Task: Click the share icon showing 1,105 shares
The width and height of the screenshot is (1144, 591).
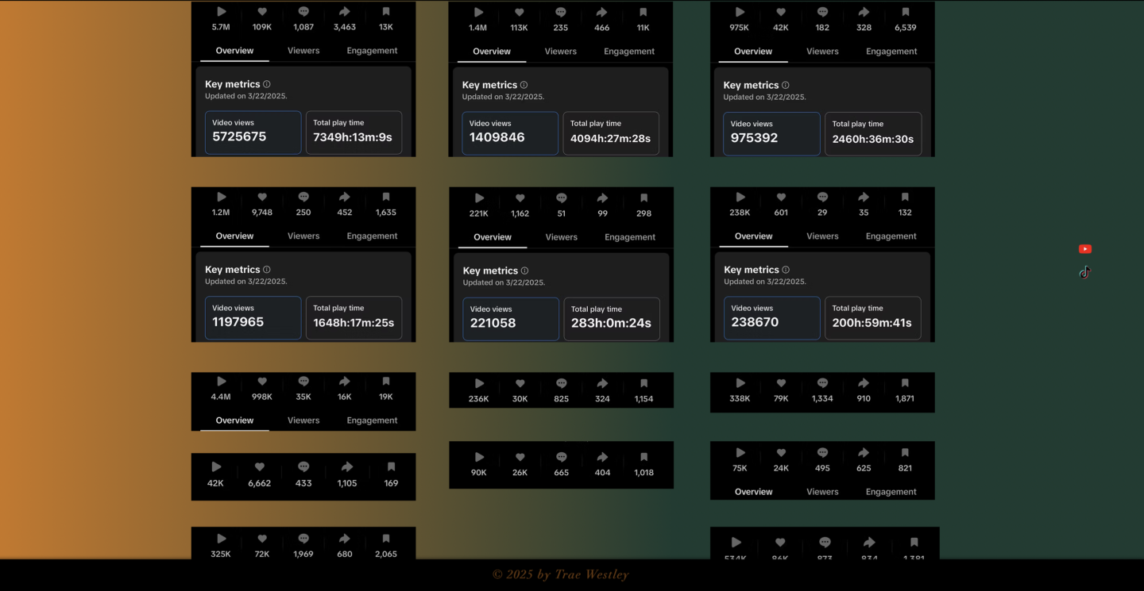Action: point(347,467)
